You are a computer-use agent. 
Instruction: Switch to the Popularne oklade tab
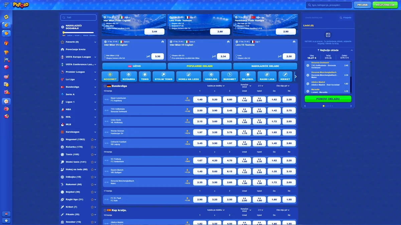pos(199,66)
